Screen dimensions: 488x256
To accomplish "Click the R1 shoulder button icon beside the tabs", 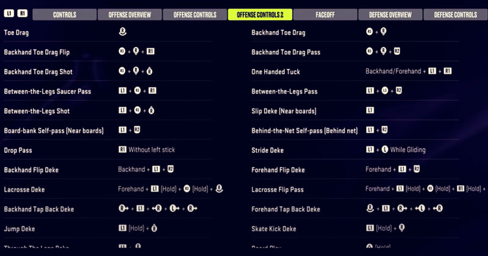I will 23,13.
